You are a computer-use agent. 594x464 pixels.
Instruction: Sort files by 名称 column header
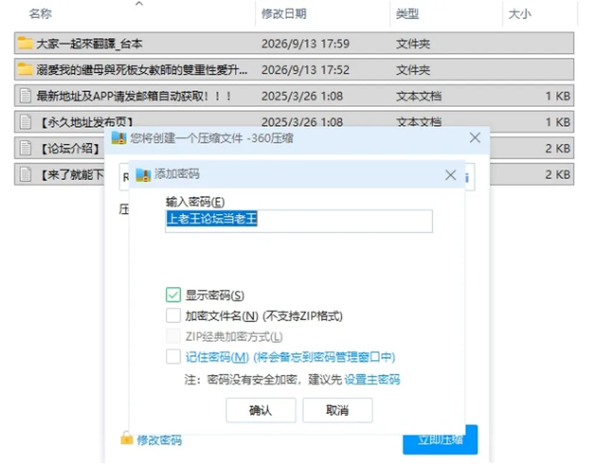(x=40, y=14)
